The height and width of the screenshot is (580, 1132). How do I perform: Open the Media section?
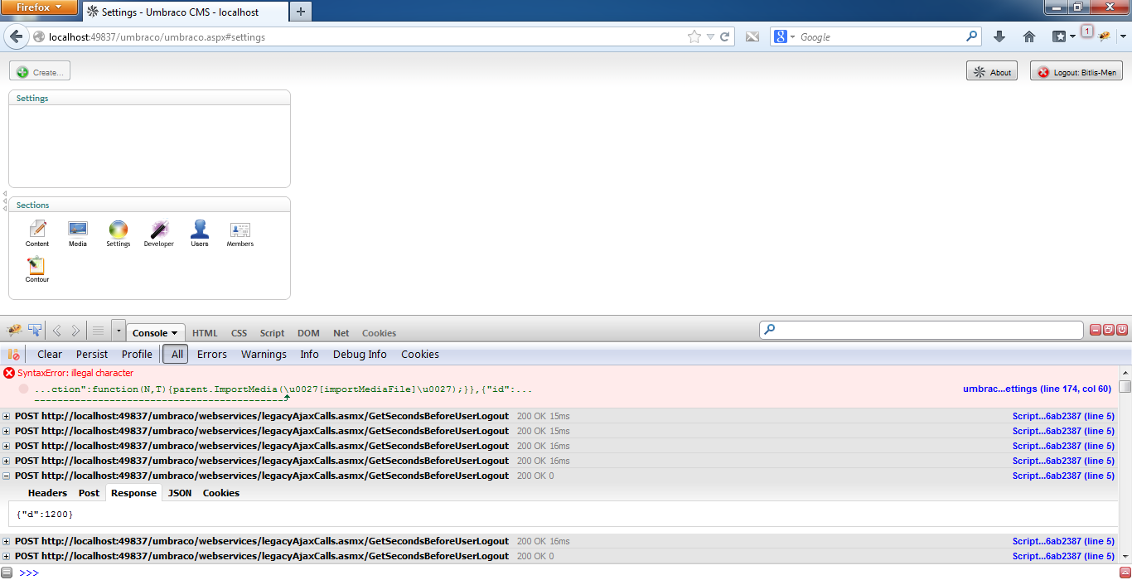pos(78,234)
